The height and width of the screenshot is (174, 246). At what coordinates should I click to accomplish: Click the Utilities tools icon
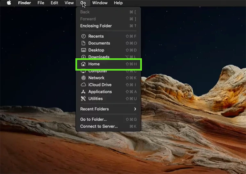point(83,98)
